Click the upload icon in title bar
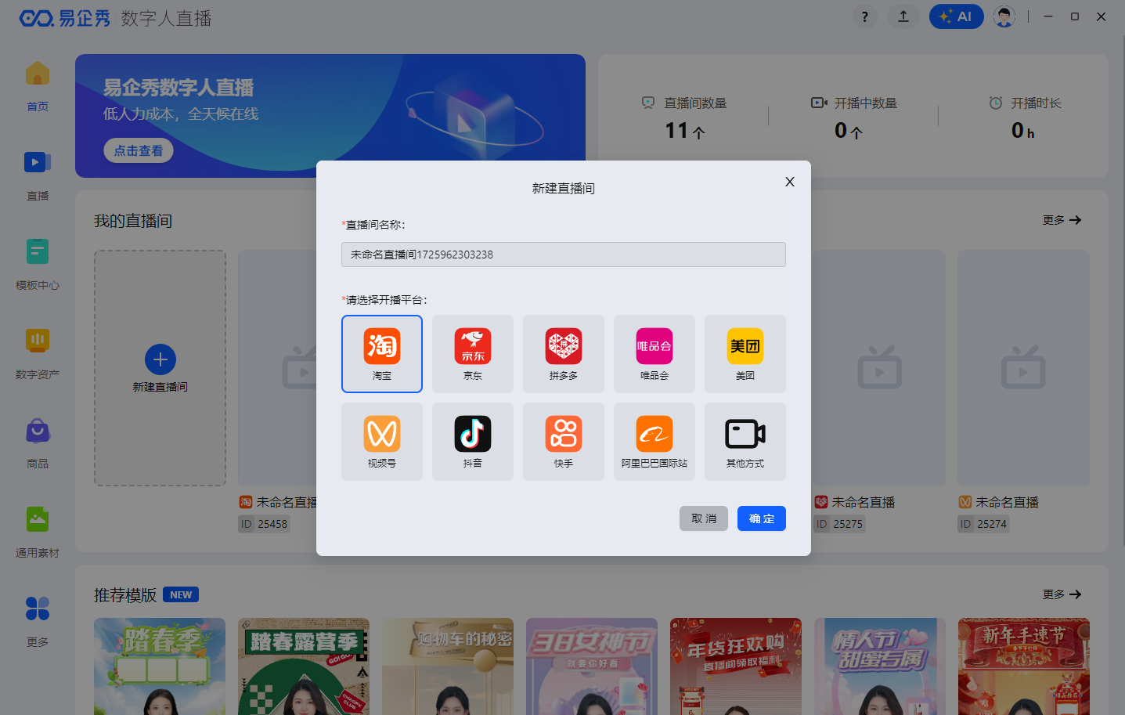The image size is (1125, 715). (x=903, y=16)
